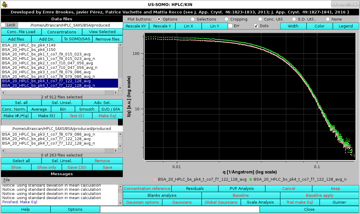The width and height of the screenshot is (360, 214).
Task: Apply the baseline with Baseline apply
Action: tap(319, 195)
